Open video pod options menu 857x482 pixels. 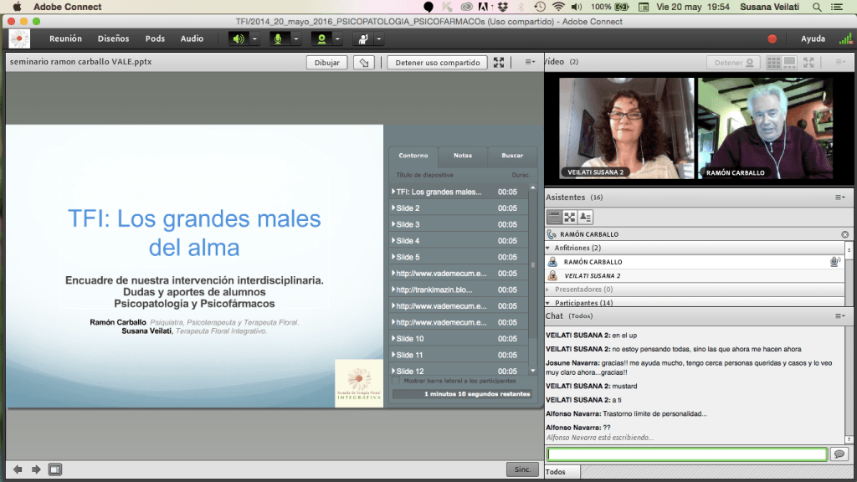tap(840, 62)
